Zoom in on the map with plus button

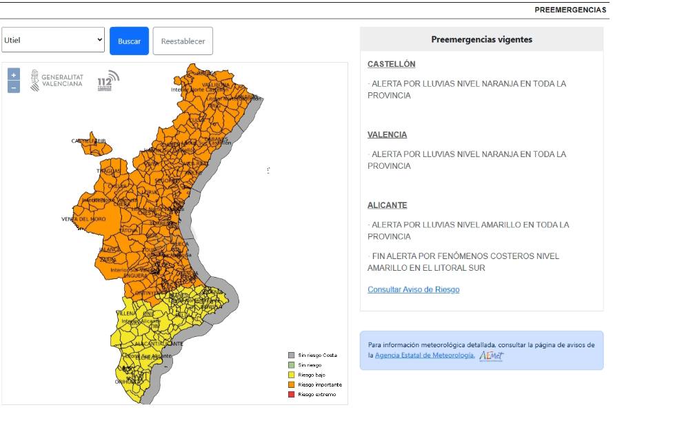tap(14, 75)
